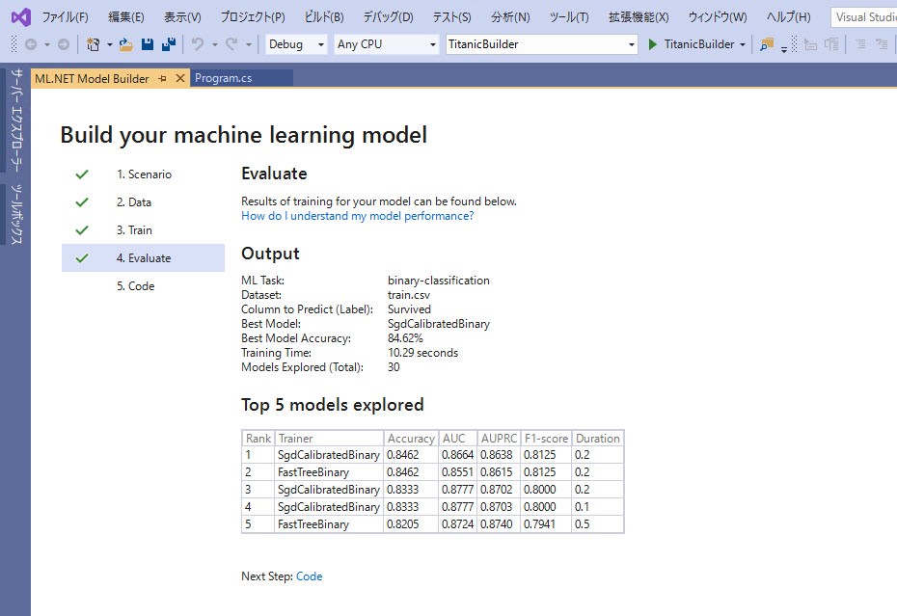The height and width of the screenshot is (616, 897).
Task: Click the Navigate Forward arrow icon
Action: pyautogui.click(x=64, y=44)
